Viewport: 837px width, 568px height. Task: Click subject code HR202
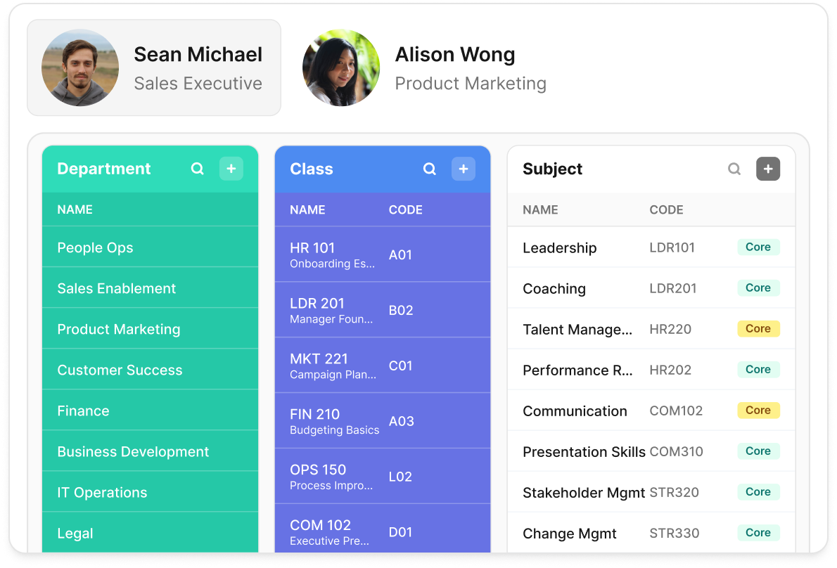coord(670,370)
